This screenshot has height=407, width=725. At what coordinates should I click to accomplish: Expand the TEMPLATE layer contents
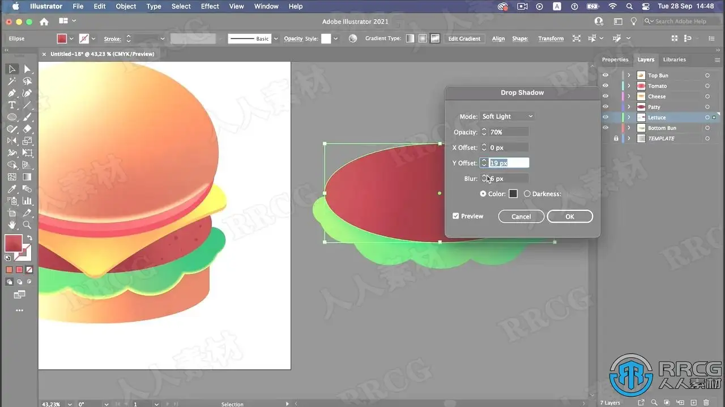629,138
